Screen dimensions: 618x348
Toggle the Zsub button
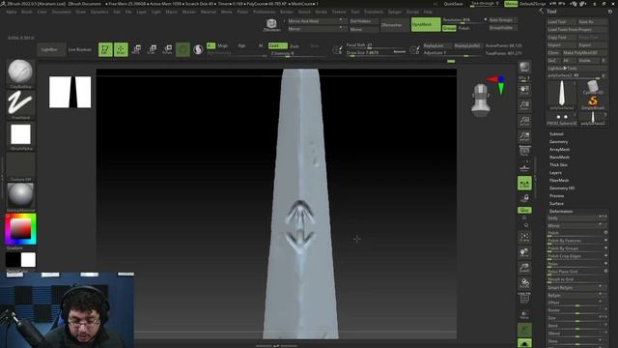(294, 46)
